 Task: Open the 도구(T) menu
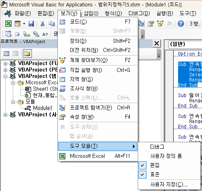[188, 13]
